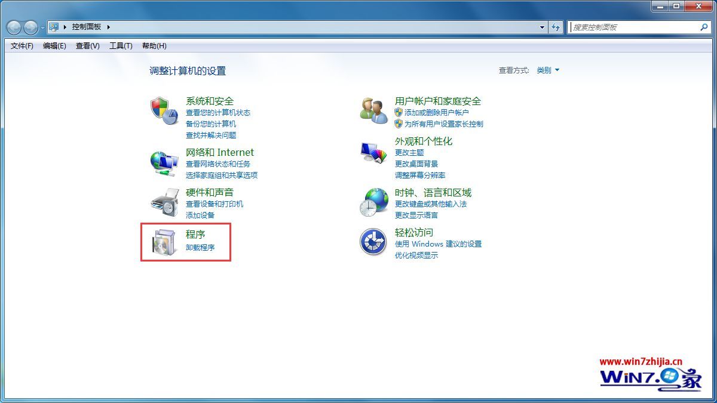Click the 卸载程序 link

click(200, 247)
